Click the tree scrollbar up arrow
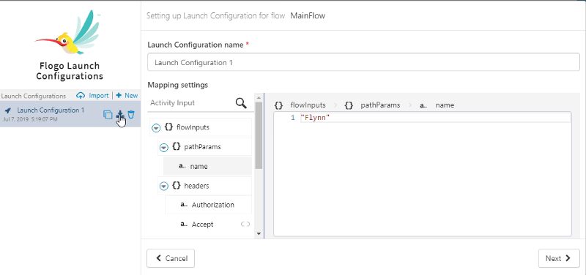The image size is (586, 275). pos(259,97)
